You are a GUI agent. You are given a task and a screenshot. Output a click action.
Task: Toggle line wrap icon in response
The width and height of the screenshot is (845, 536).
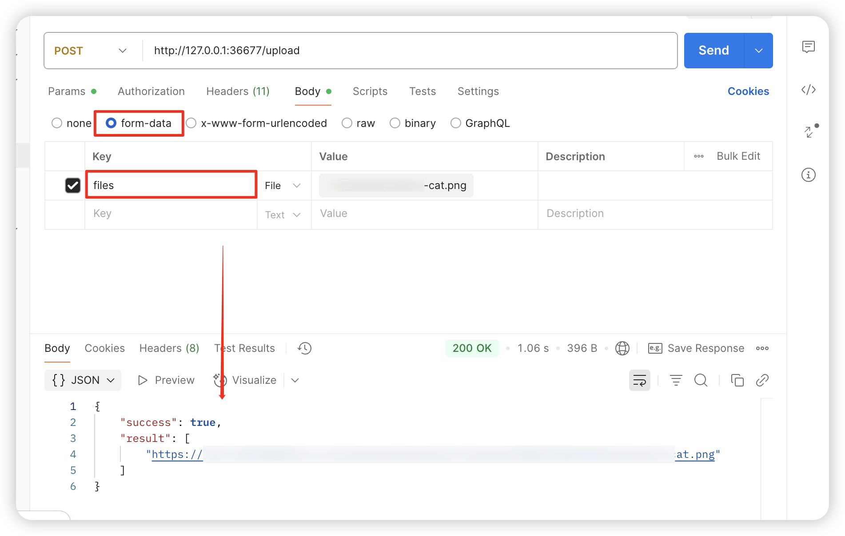tap(639, 380)
